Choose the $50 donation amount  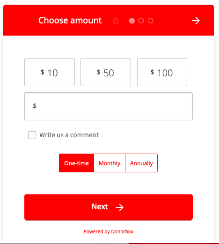click(x=106, y=72)
